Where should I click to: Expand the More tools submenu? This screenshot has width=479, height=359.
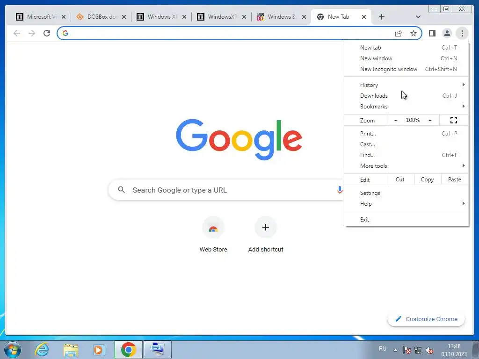point(406,166)
